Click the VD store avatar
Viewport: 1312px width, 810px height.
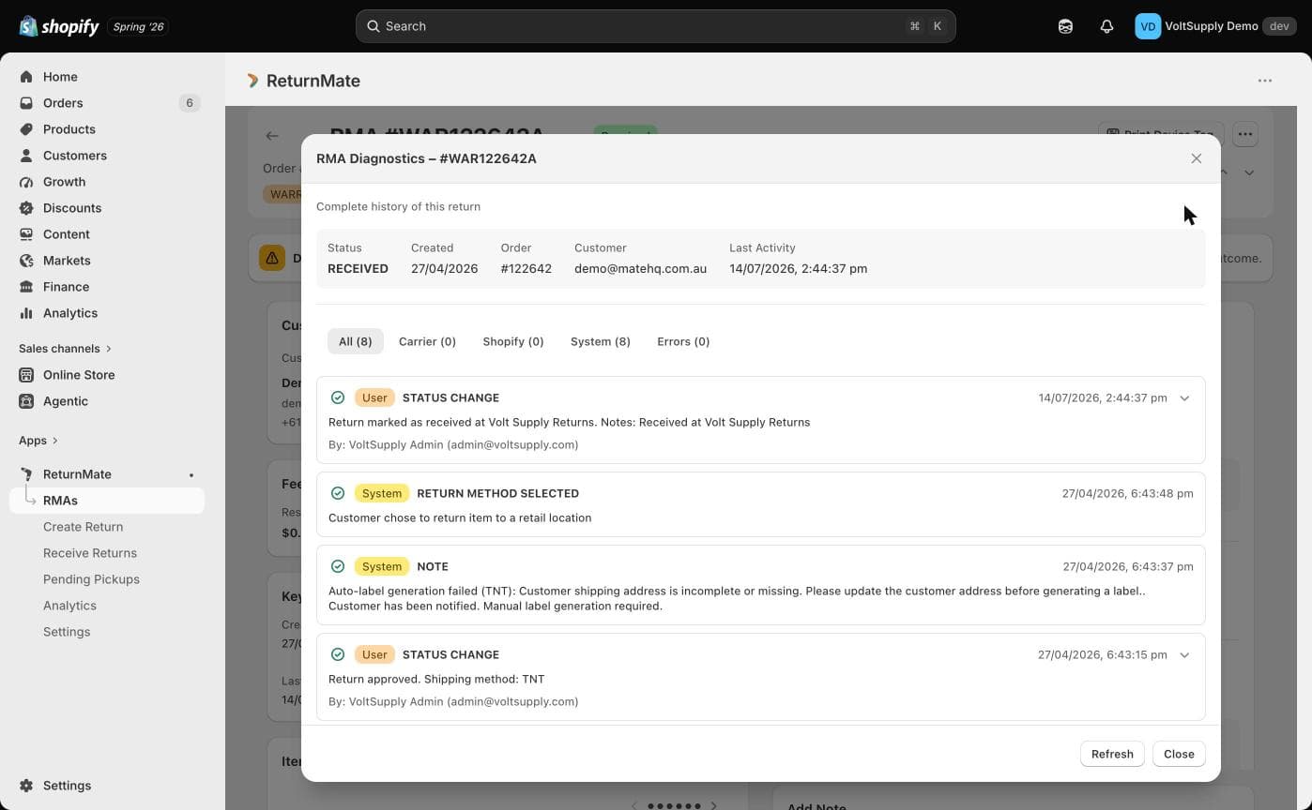[1147, 26]
